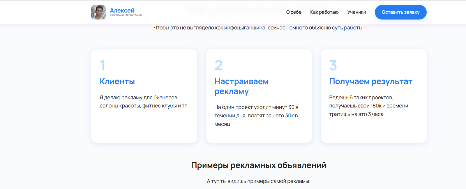466x189 pixels.
Task: Click the number 3 on the third card
Action: (333, 65)
